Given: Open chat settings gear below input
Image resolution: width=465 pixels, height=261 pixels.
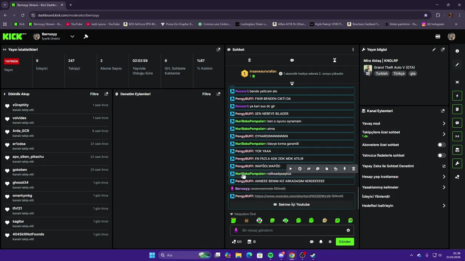Looking at the screenshot, I should [x=330, y=242].
